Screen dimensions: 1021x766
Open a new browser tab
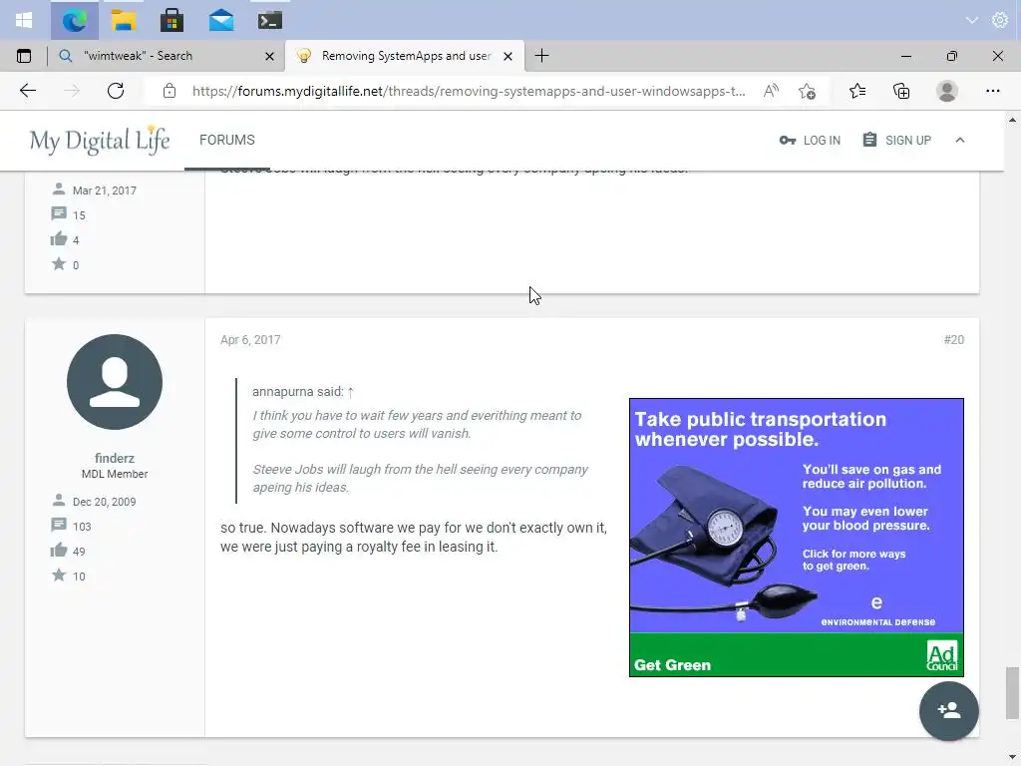coord(541,56)
